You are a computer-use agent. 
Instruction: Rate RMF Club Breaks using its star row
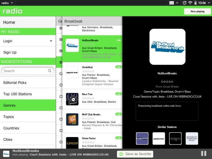tap(88, 118)
